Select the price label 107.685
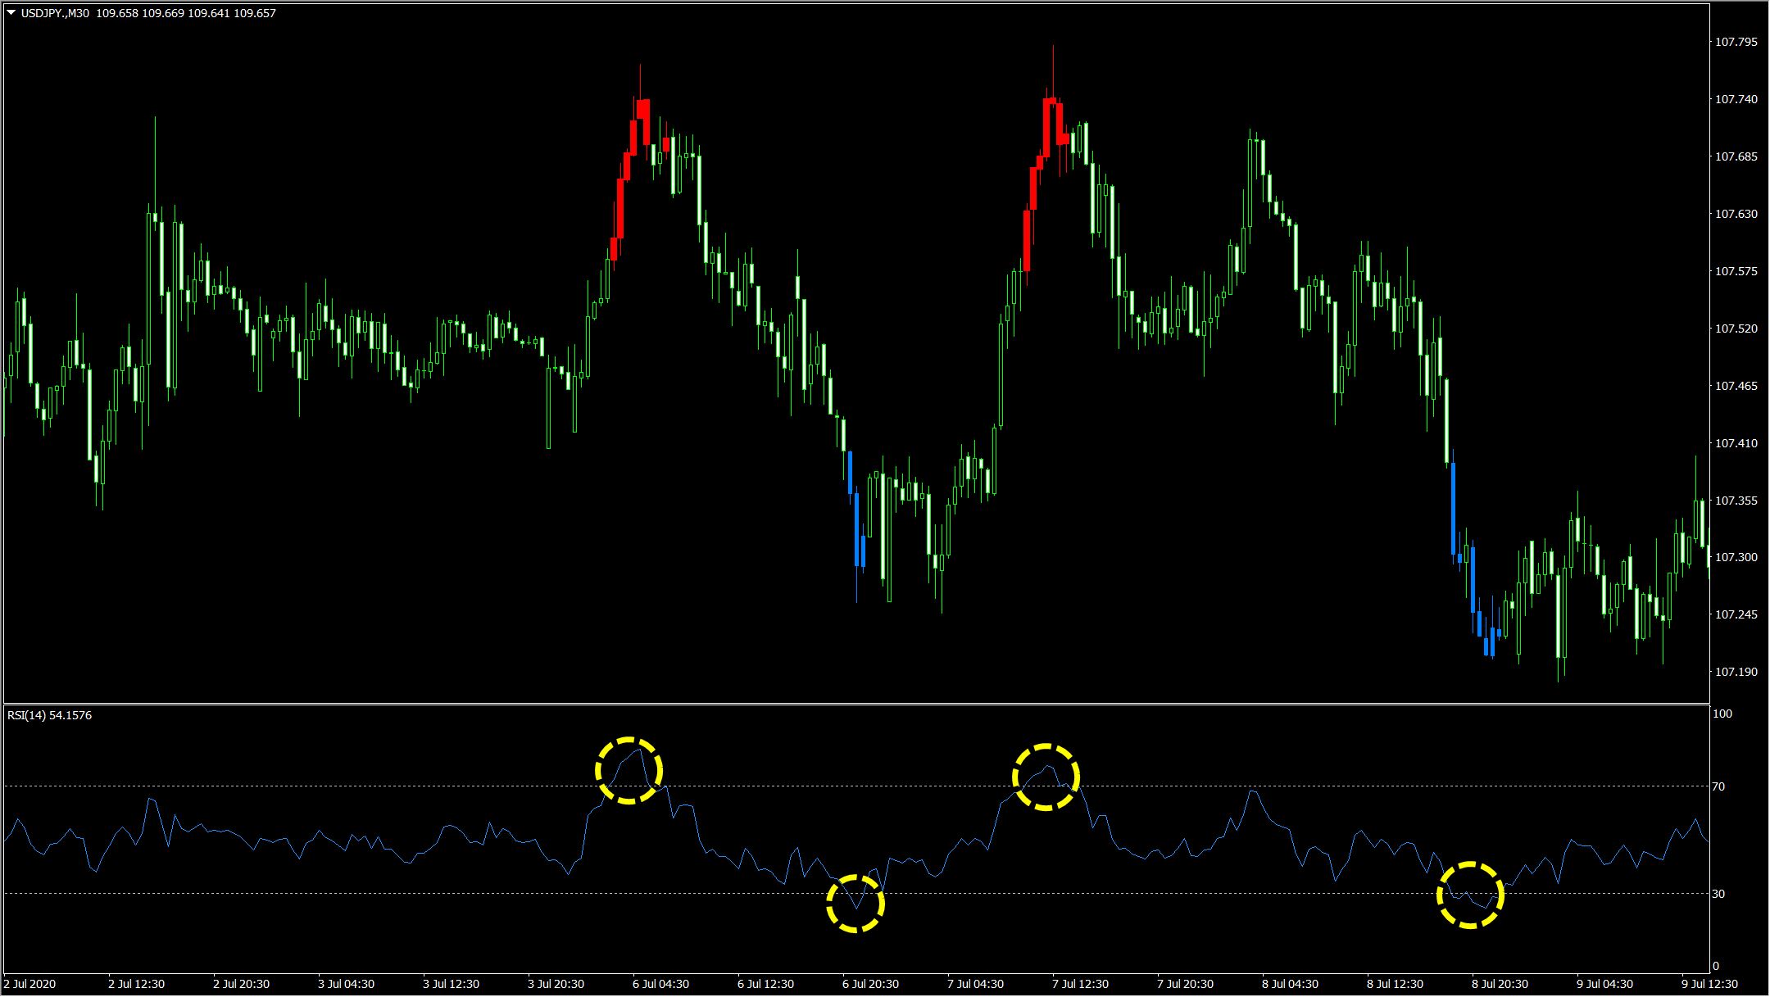The width and height of the screenshot is (1770, 997). point(1736,156)
